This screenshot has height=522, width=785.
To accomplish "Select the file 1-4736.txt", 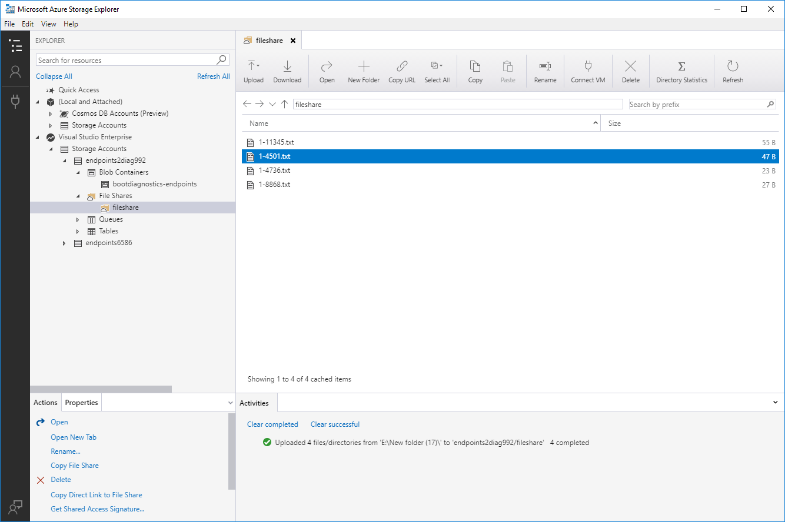I will pos(511,170).
